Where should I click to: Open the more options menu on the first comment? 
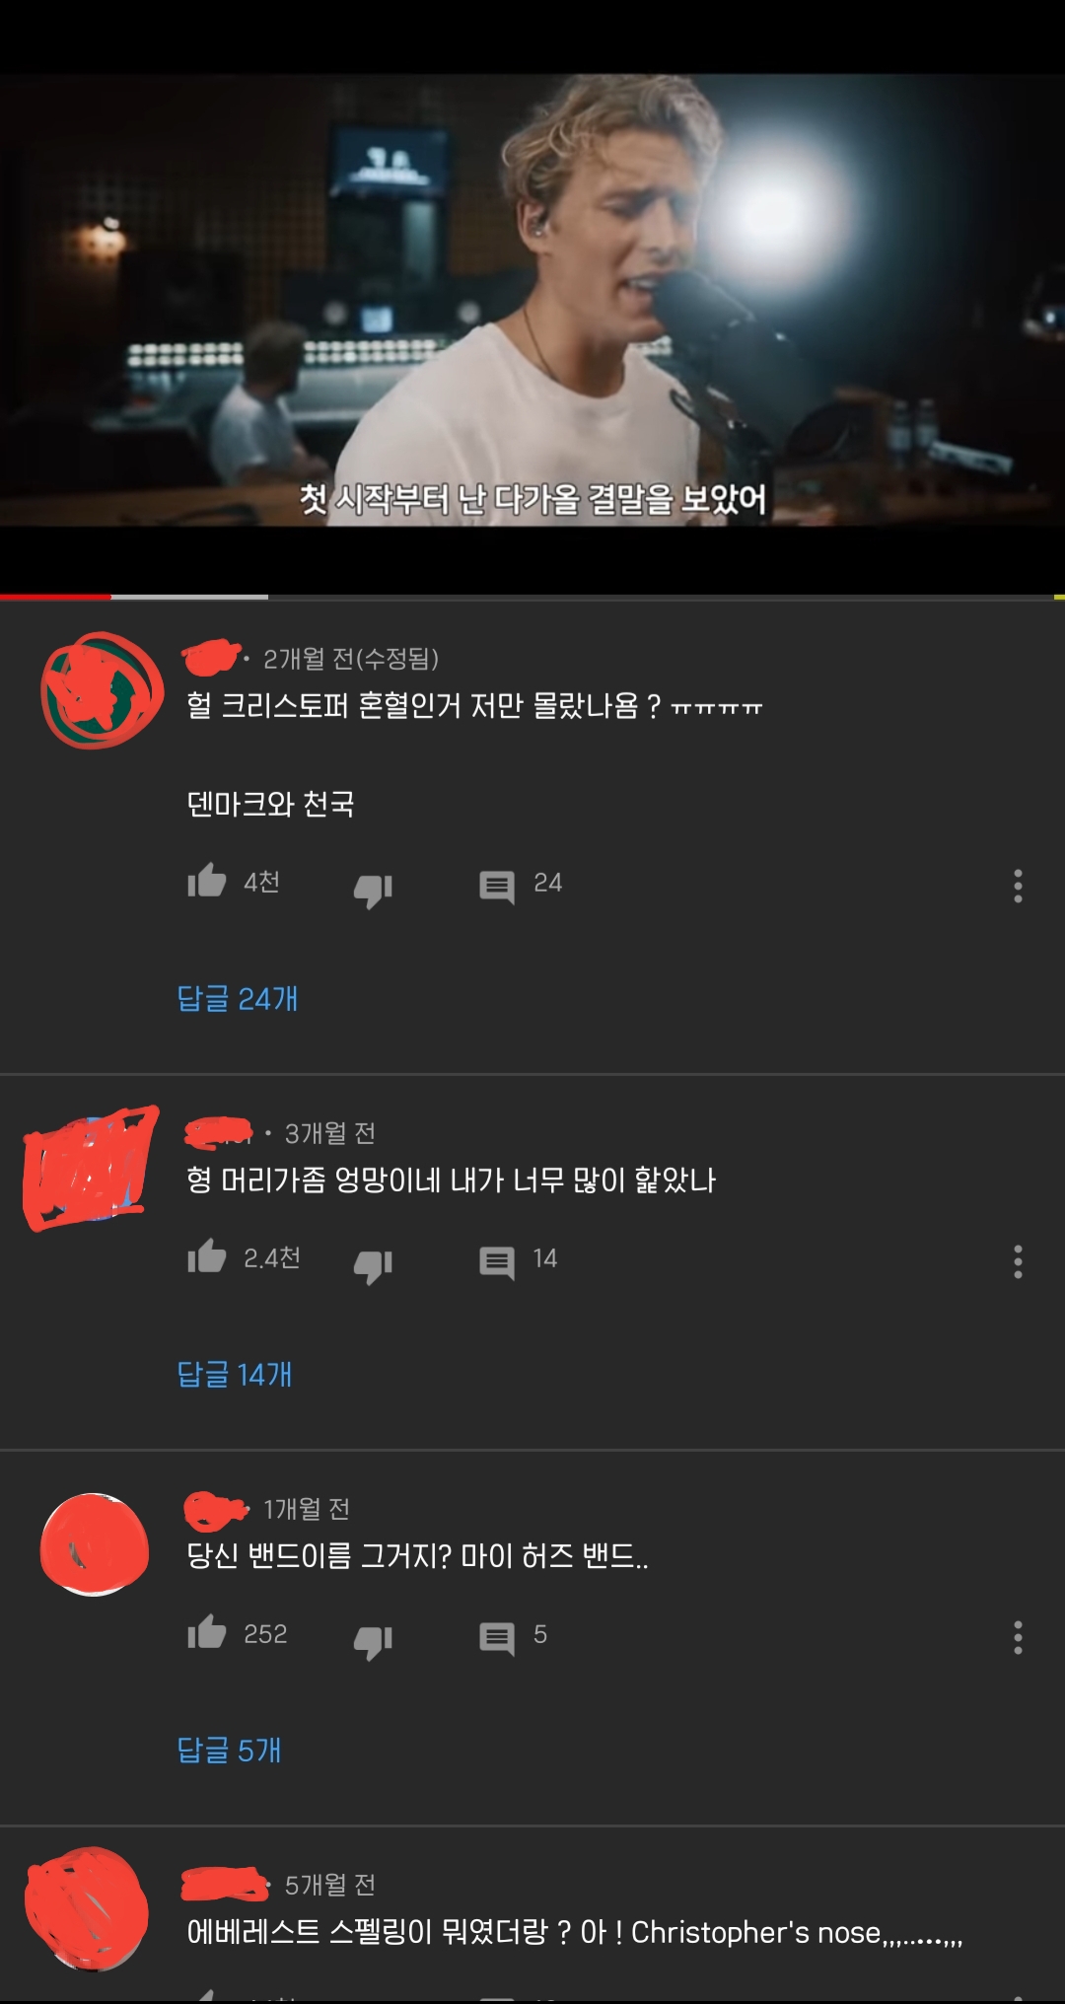pyautogui.click(x=1018, y=886)
